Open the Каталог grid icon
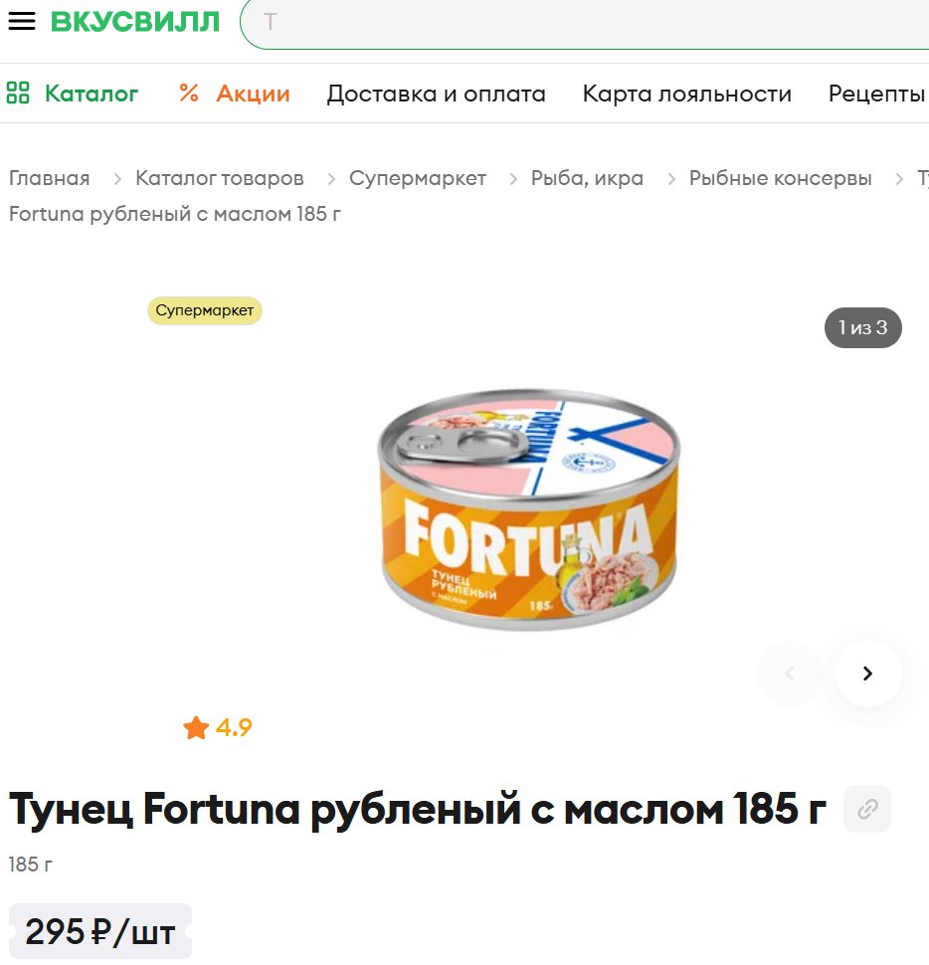Image resolution: width=929 pixels, height=965 pixels. click(18, 93)
